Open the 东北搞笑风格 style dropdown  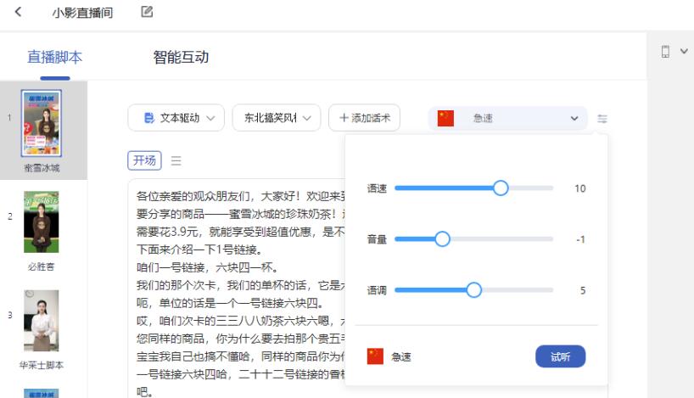point(277,118)
